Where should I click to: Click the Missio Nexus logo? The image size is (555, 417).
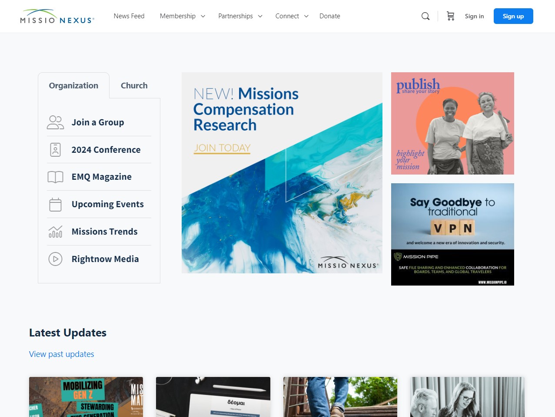pyautogui.click(x=57, y=16)
